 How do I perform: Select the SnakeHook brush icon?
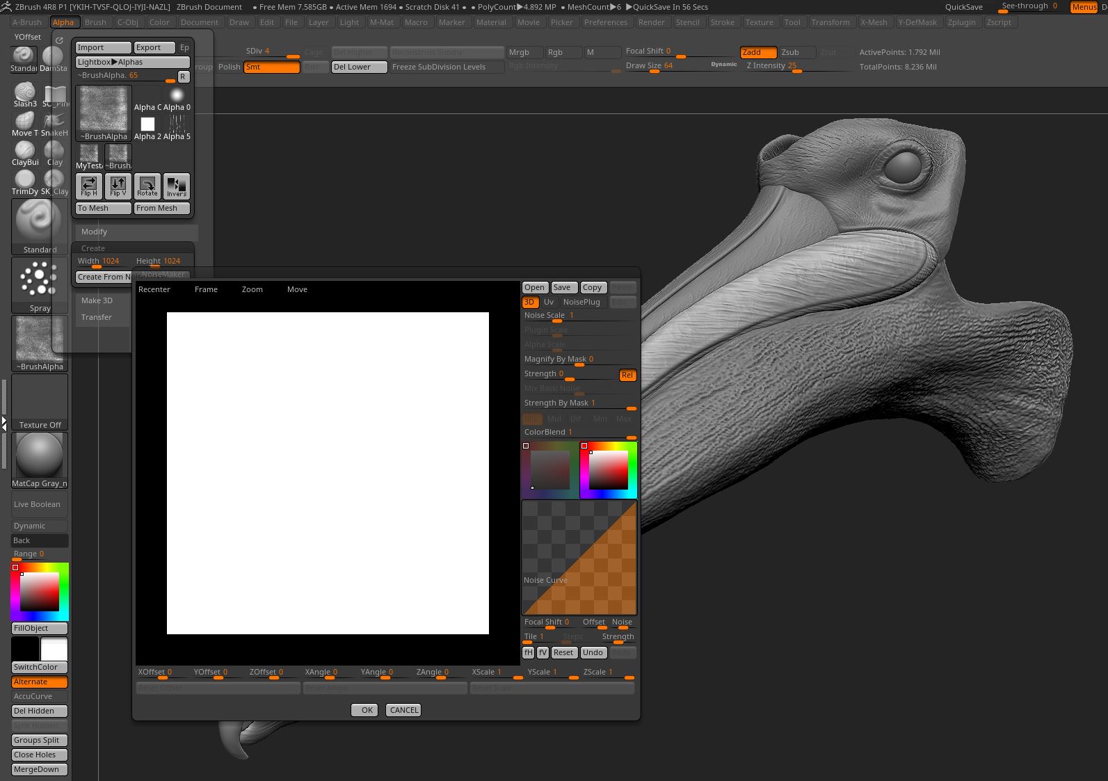pyautogui.click(x=54, y=124)
